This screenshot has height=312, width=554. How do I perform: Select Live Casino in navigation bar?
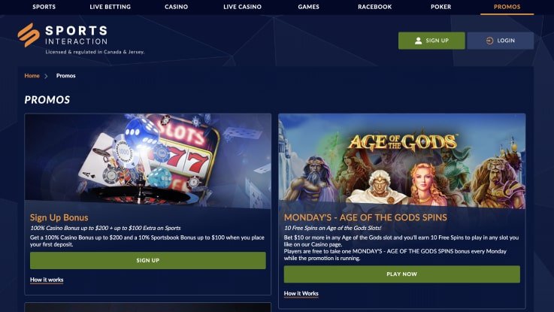242,7
